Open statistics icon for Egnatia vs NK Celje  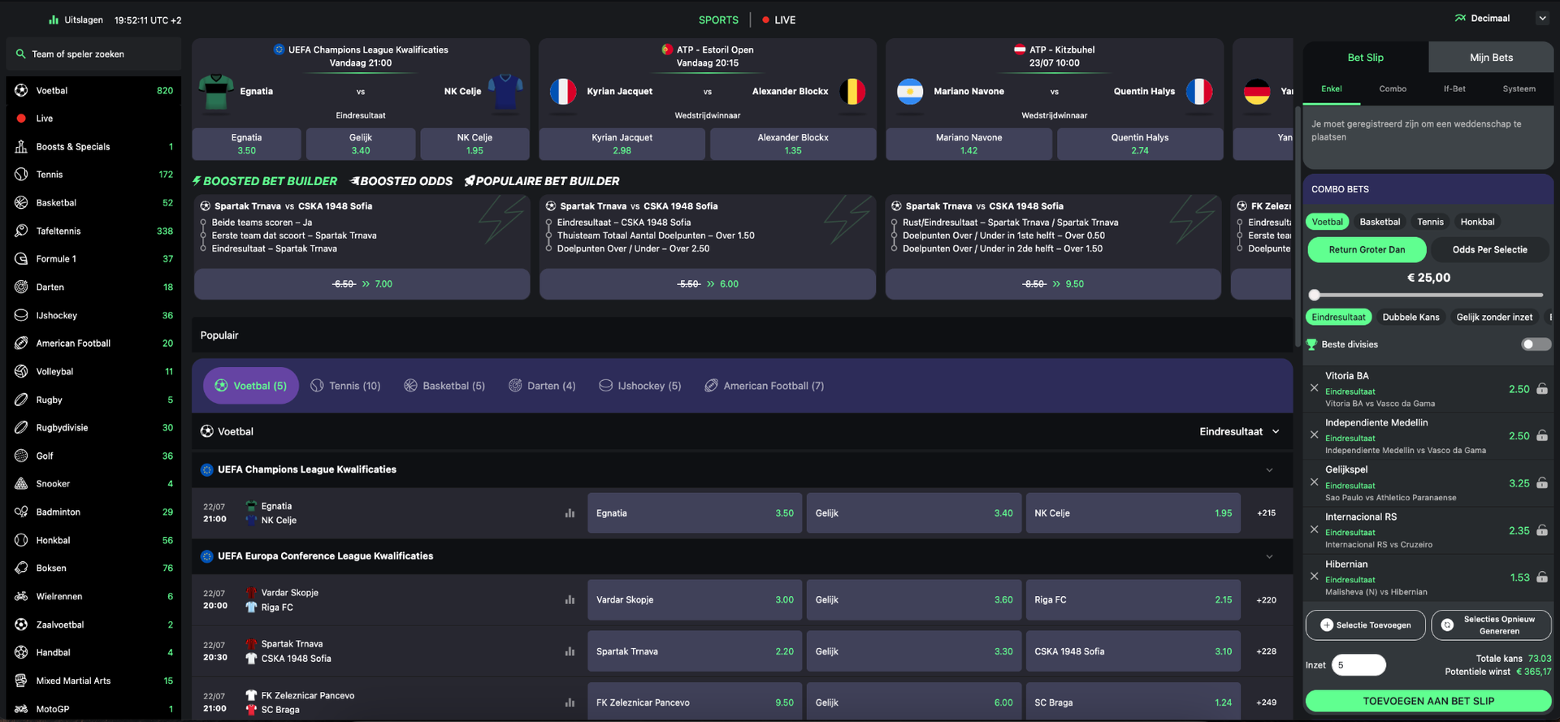coord(570,513)
